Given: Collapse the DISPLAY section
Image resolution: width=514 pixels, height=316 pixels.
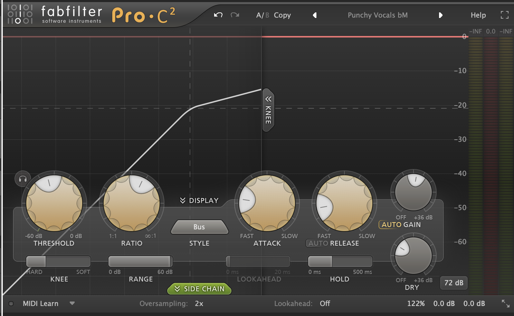Looking at the screenshot, I should [199, 200].
